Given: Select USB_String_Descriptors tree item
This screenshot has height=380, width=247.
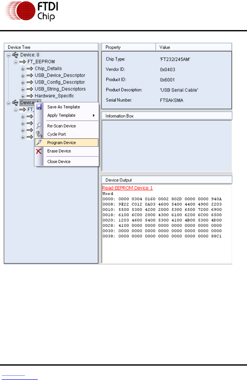Looking at the screenshot, I should click(x=60, y=89).
